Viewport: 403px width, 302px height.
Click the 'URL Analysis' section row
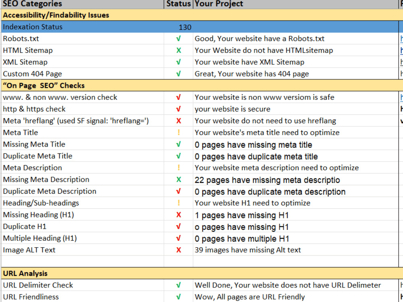click(x=202, y=273)
